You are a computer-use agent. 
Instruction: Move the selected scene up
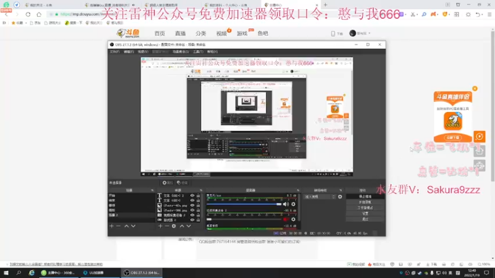[126, 226]
